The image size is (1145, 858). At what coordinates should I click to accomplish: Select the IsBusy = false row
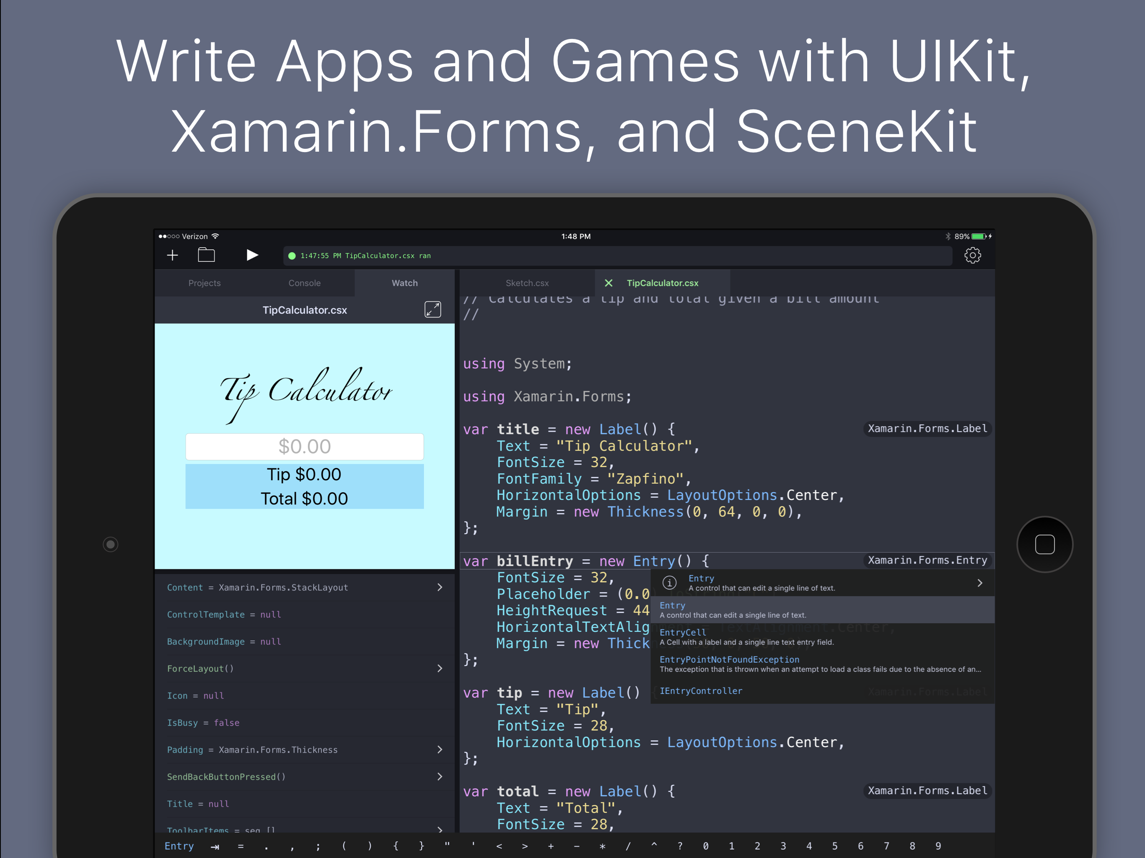304,723
